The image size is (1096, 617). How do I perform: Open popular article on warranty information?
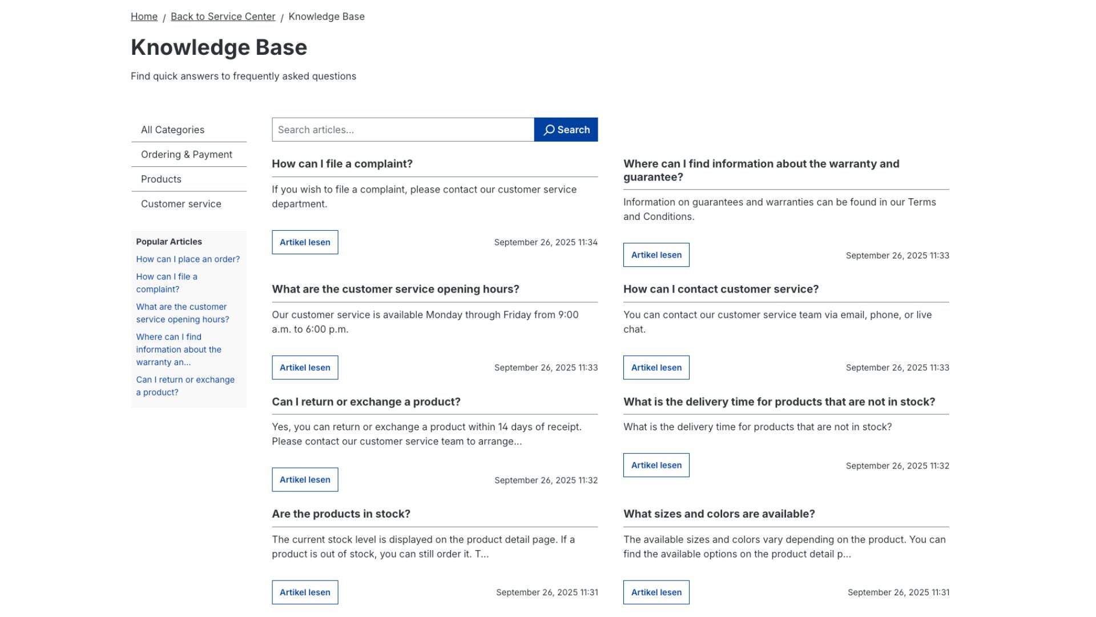click(x=178, y=350)
